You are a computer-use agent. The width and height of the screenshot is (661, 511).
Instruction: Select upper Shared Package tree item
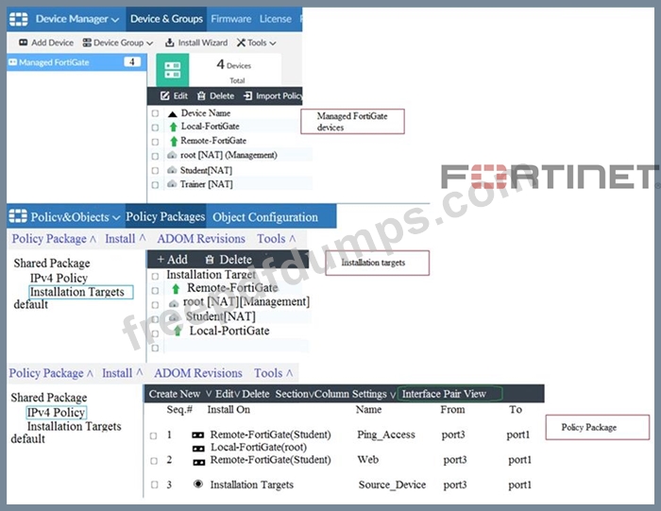coord(52,264)
